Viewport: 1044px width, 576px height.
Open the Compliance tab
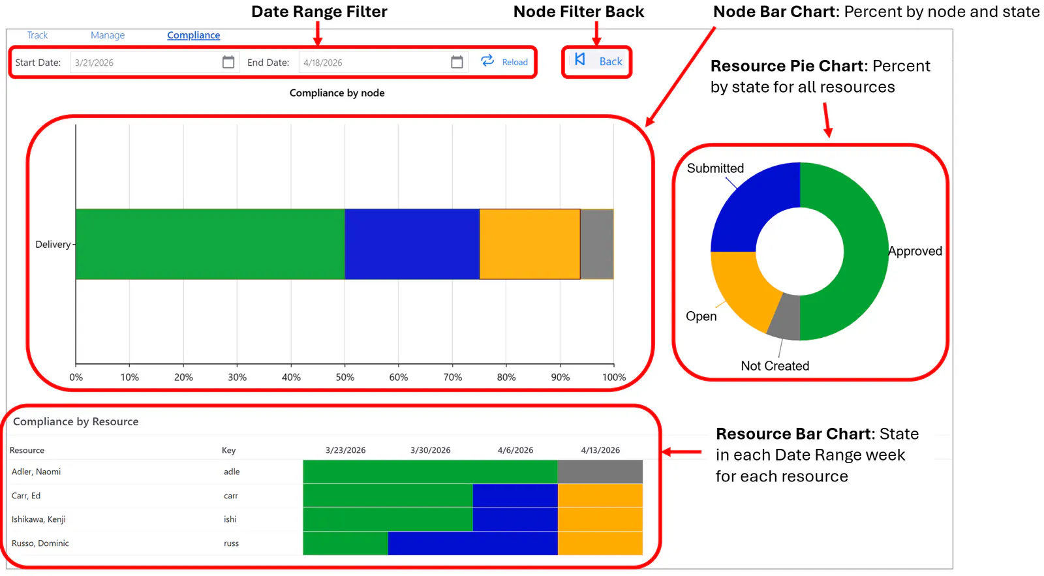coord(193,35)
